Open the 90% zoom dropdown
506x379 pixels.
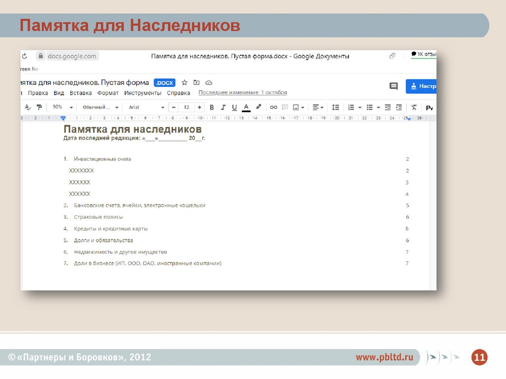(x=63, y=107)
